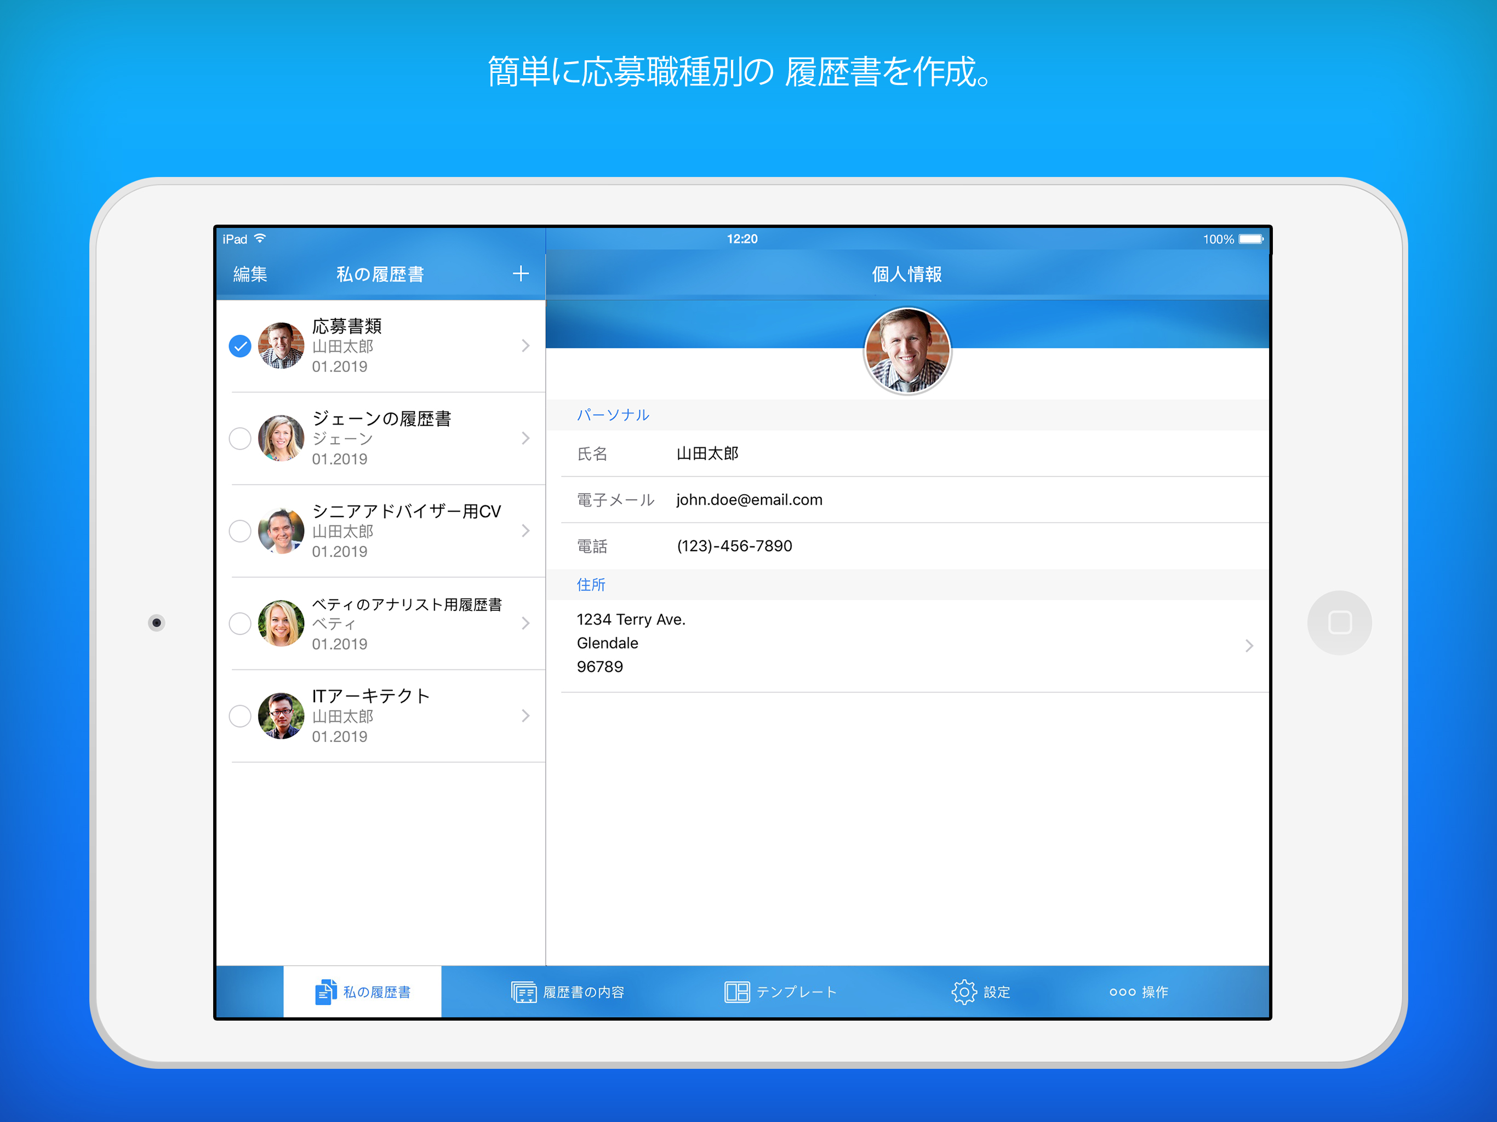This screenshot has height=1122, width=1497.
Task: Tap the john.doe@email.com email field
Action: 749,500
